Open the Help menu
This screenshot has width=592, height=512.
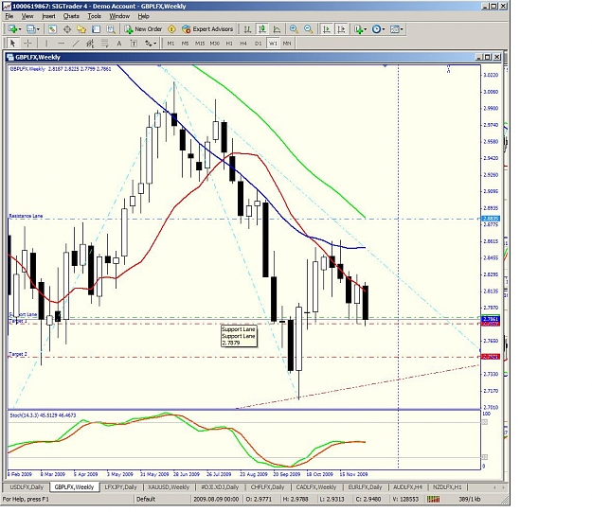point(143,16)
